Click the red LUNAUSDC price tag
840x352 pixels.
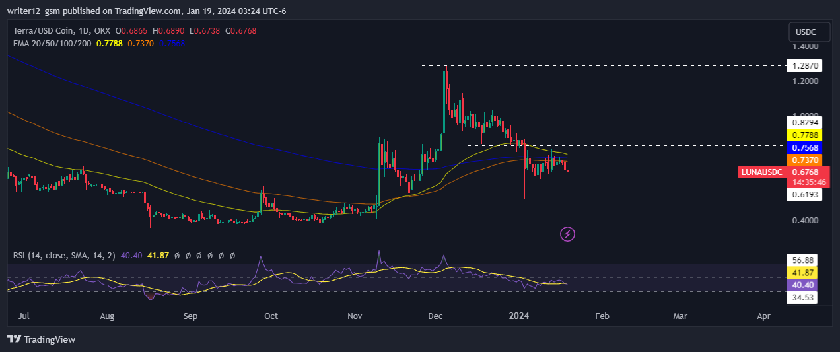[x=762, y=172]
